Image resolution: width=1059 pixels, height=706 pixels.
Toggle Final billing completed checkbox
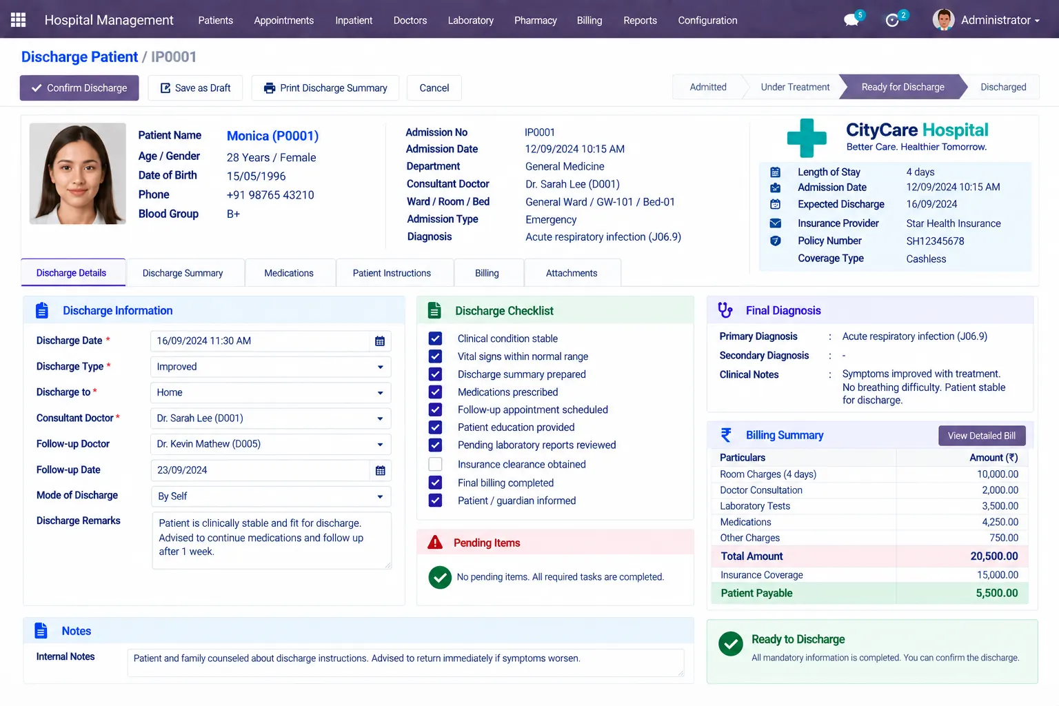(435, 483)
